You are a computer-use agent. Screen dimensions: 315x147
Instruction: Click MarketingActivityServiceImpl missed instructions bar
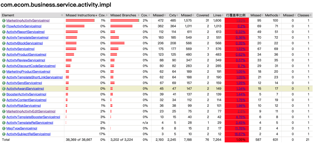[80, 21]
